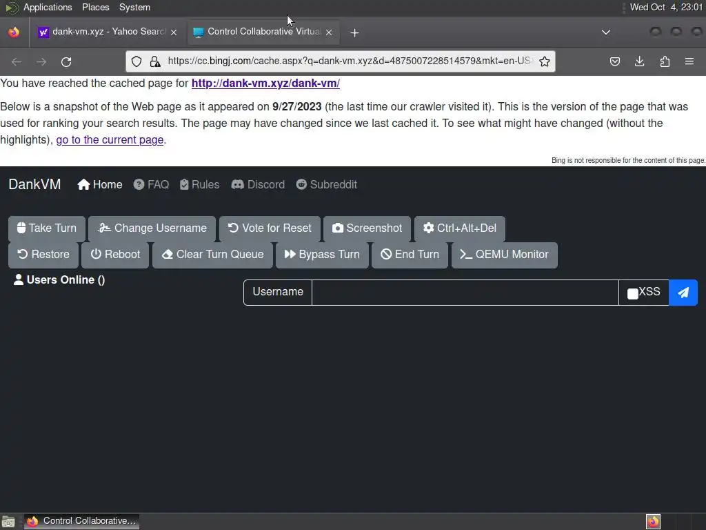Reboot the virtual machine

(x=115, y=254)
